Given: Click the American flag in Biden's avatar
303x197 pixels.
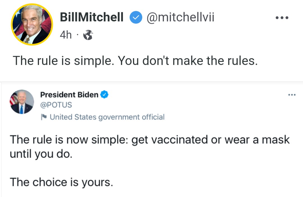Looking at the screenshot, I should [13, 99].
